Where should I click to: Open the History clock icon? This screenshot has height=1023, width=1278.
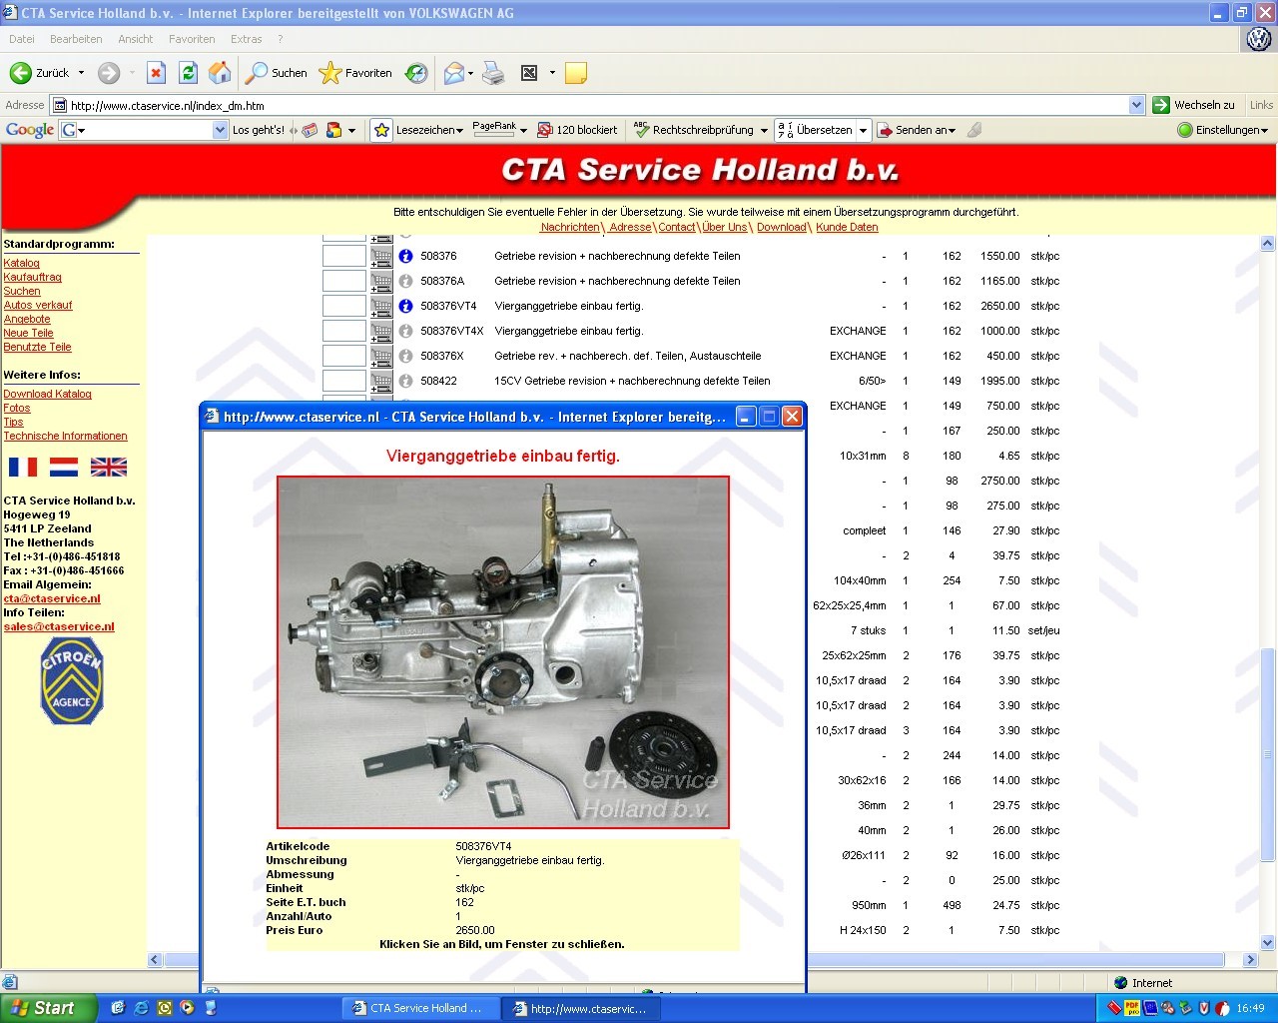tap(416, 73)
